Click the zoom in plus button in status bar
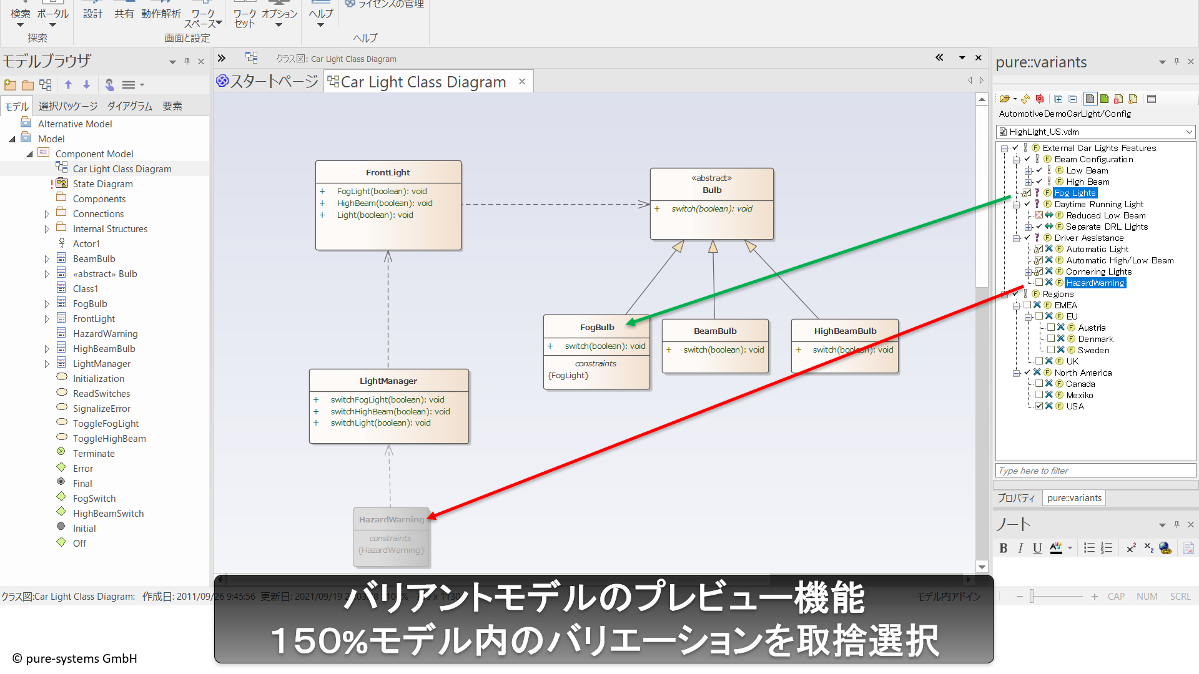 click(x=1094, y=597)
